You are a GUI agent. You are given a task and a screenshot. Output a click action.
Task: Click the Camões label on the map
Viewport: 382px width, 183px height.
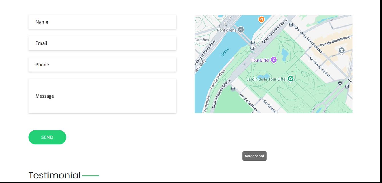[x=202, y=40]
